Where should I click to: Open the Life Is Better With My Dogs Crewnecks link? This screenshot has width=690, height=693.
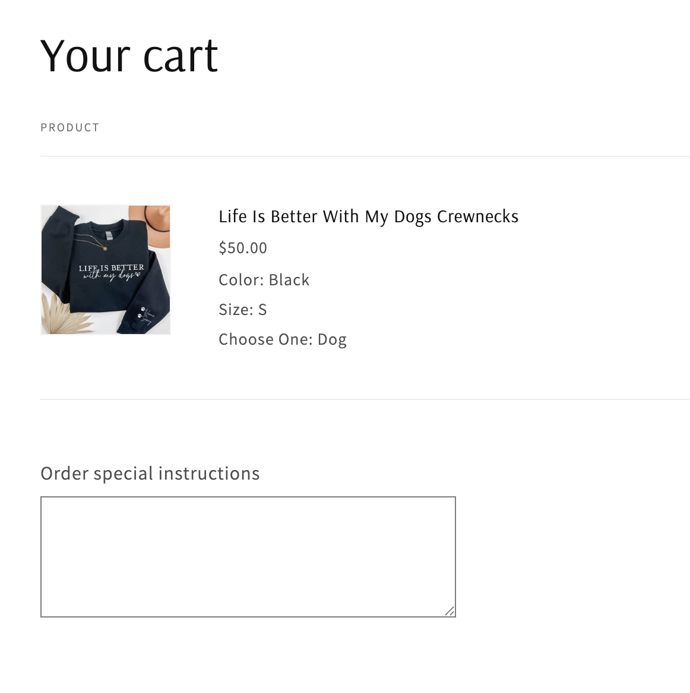coord(368,216)
